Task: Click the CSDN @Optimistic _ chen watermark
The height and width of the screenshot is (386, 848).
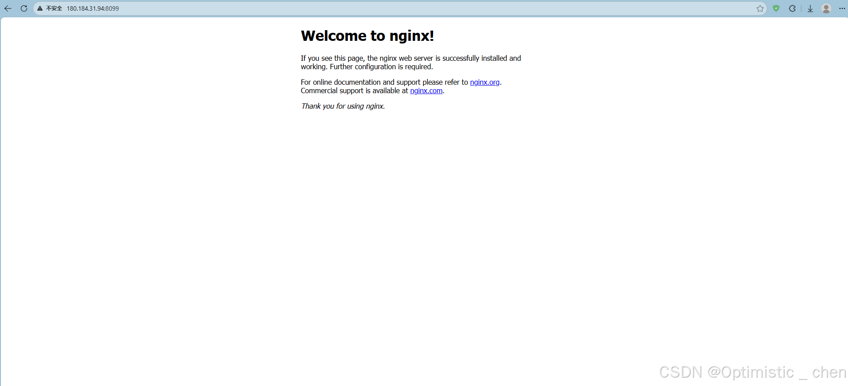Action: [x=752, y=372]
